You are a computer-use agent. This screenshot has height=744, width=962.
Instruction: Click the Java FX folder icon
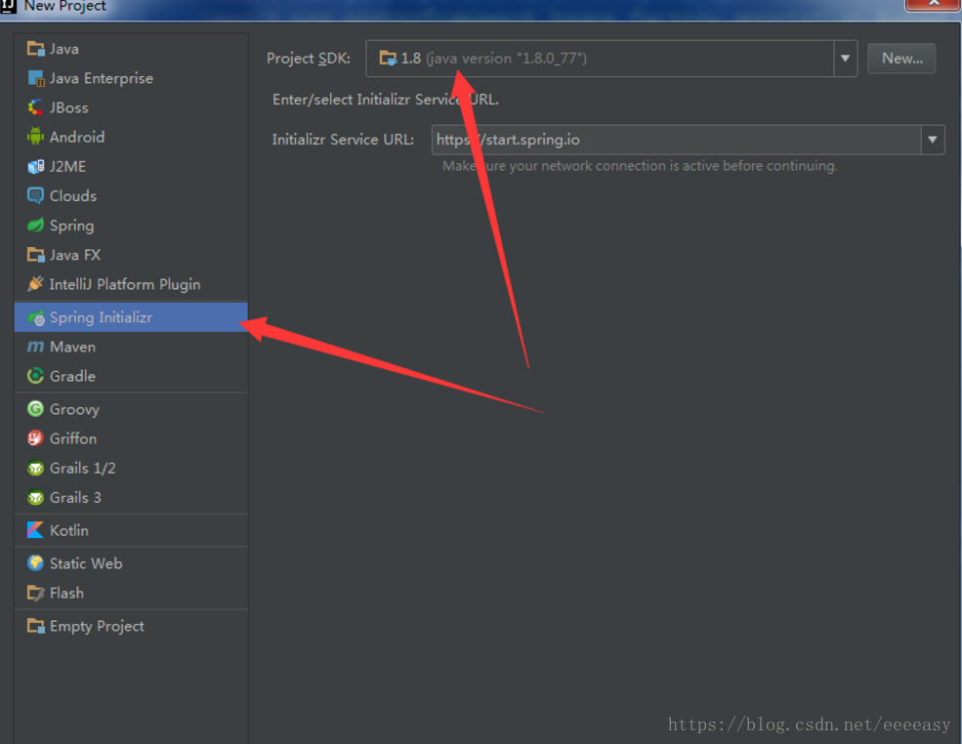click(35, 255)
